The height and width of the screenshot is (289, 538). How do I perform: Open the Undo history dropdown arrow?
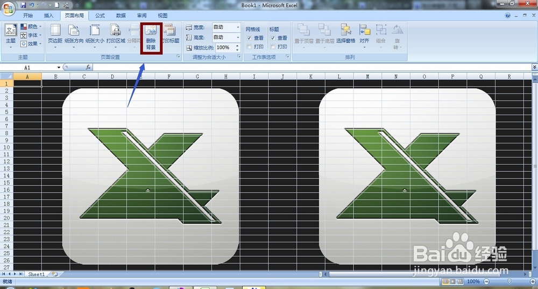(38, 5)
